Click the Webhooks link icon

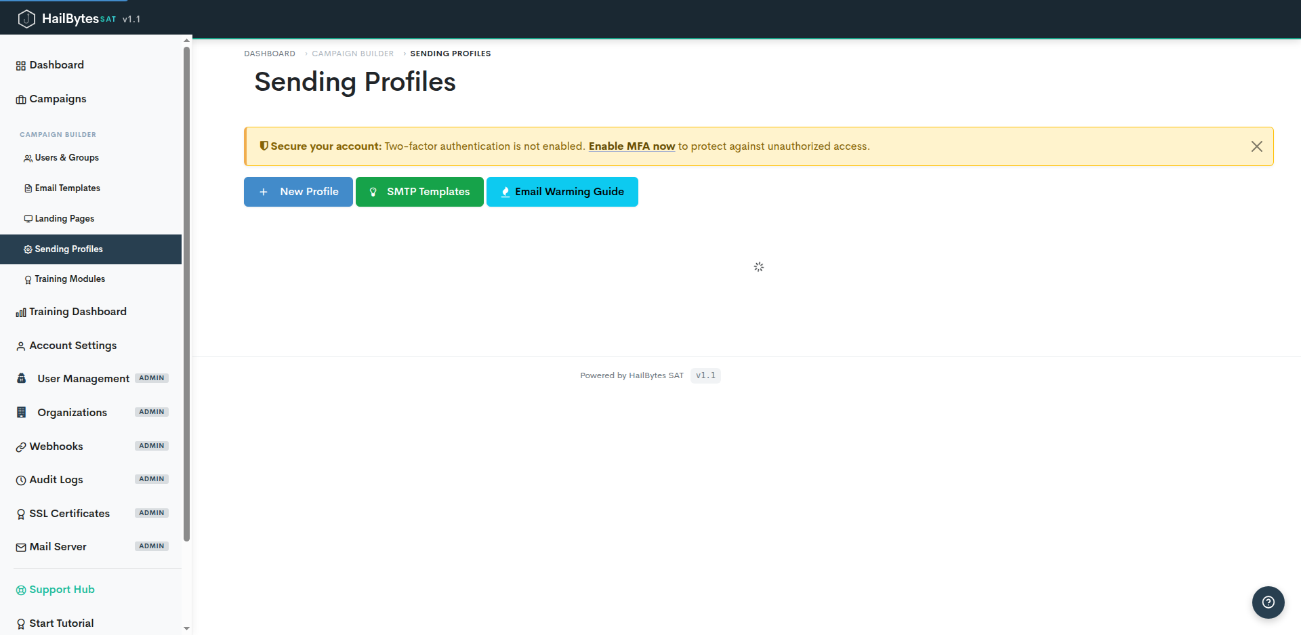click(x=21, y=447)
